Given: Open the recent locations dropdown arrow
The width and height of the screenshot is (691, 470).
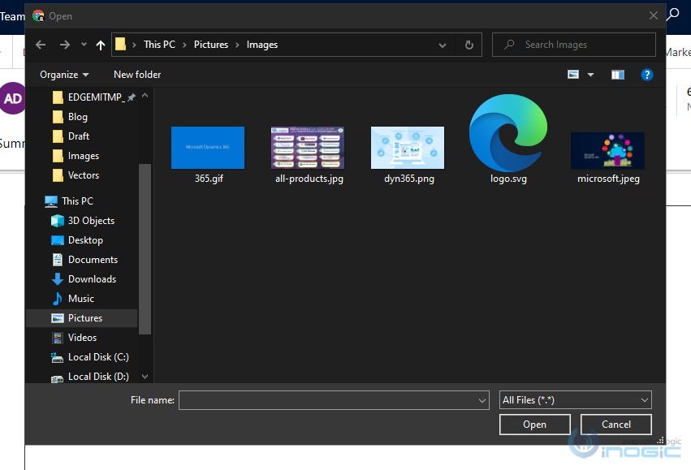Looking at the screenshot, I should (x=84, y=45).
